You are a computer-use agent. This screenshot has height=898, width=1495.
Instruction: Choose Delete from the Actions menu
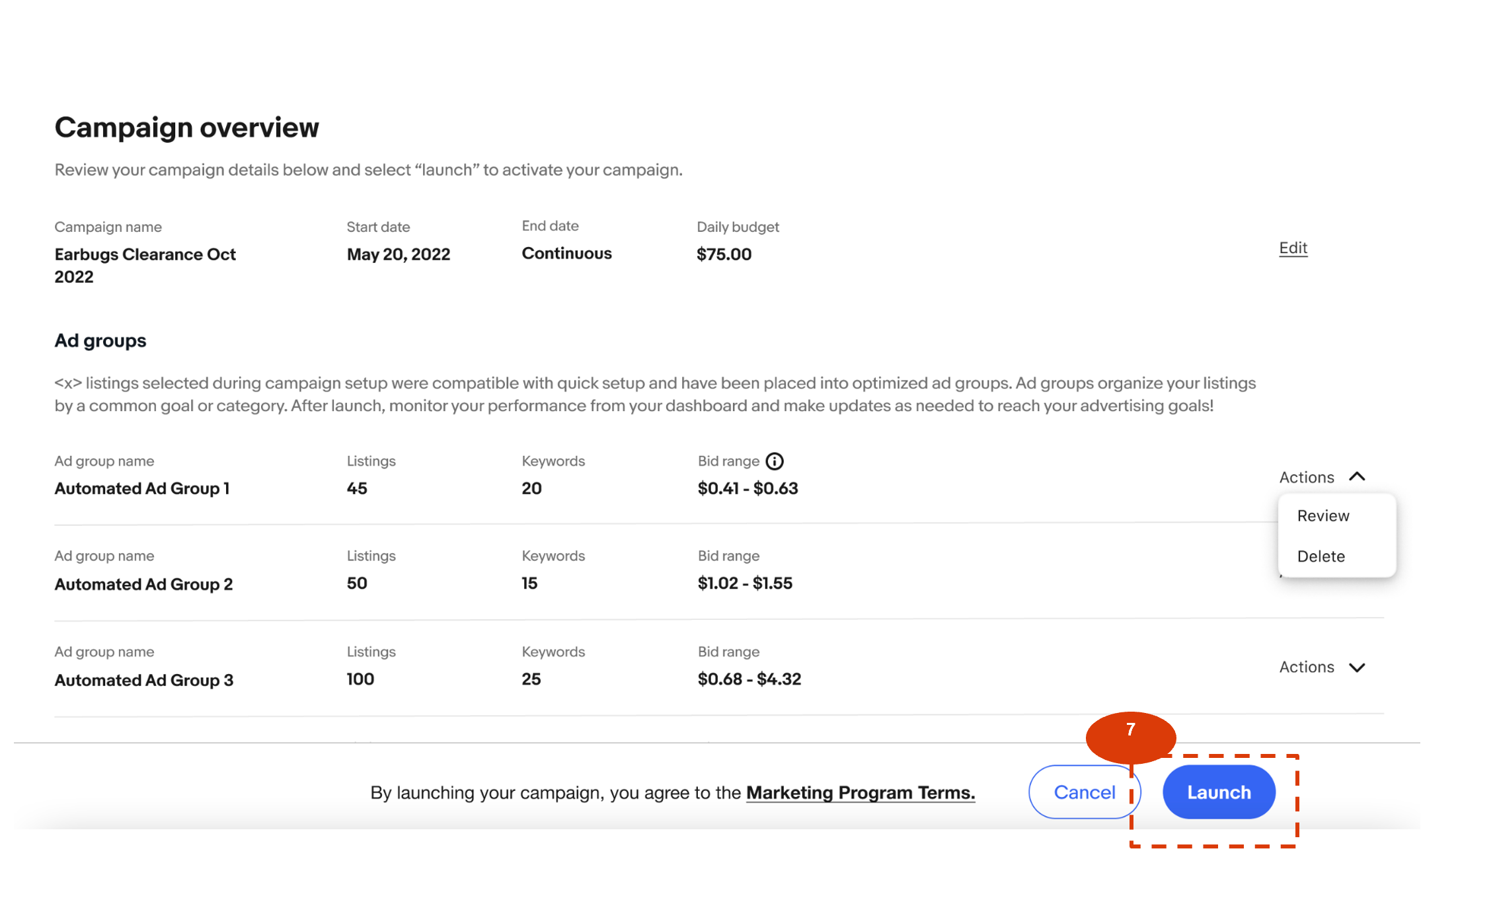pos(1321,556)
